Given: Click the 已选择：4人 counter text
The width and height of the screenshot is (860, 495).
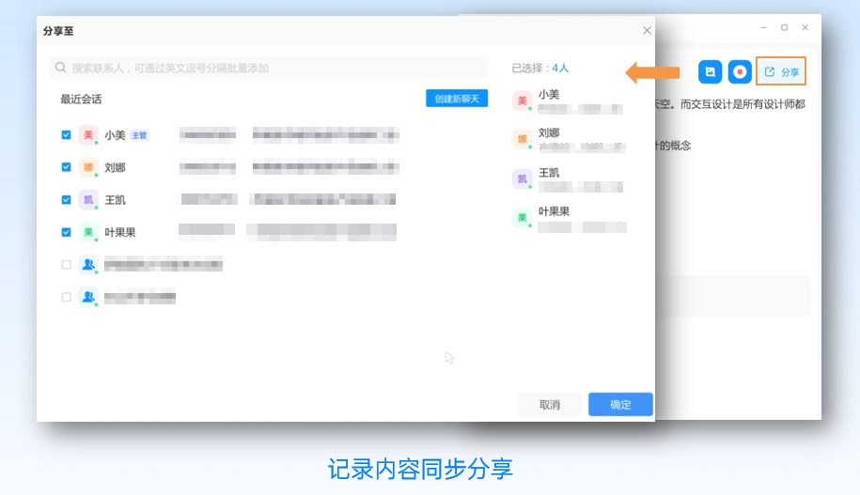Looking at the screenshot, I should [x=540, y=68].
